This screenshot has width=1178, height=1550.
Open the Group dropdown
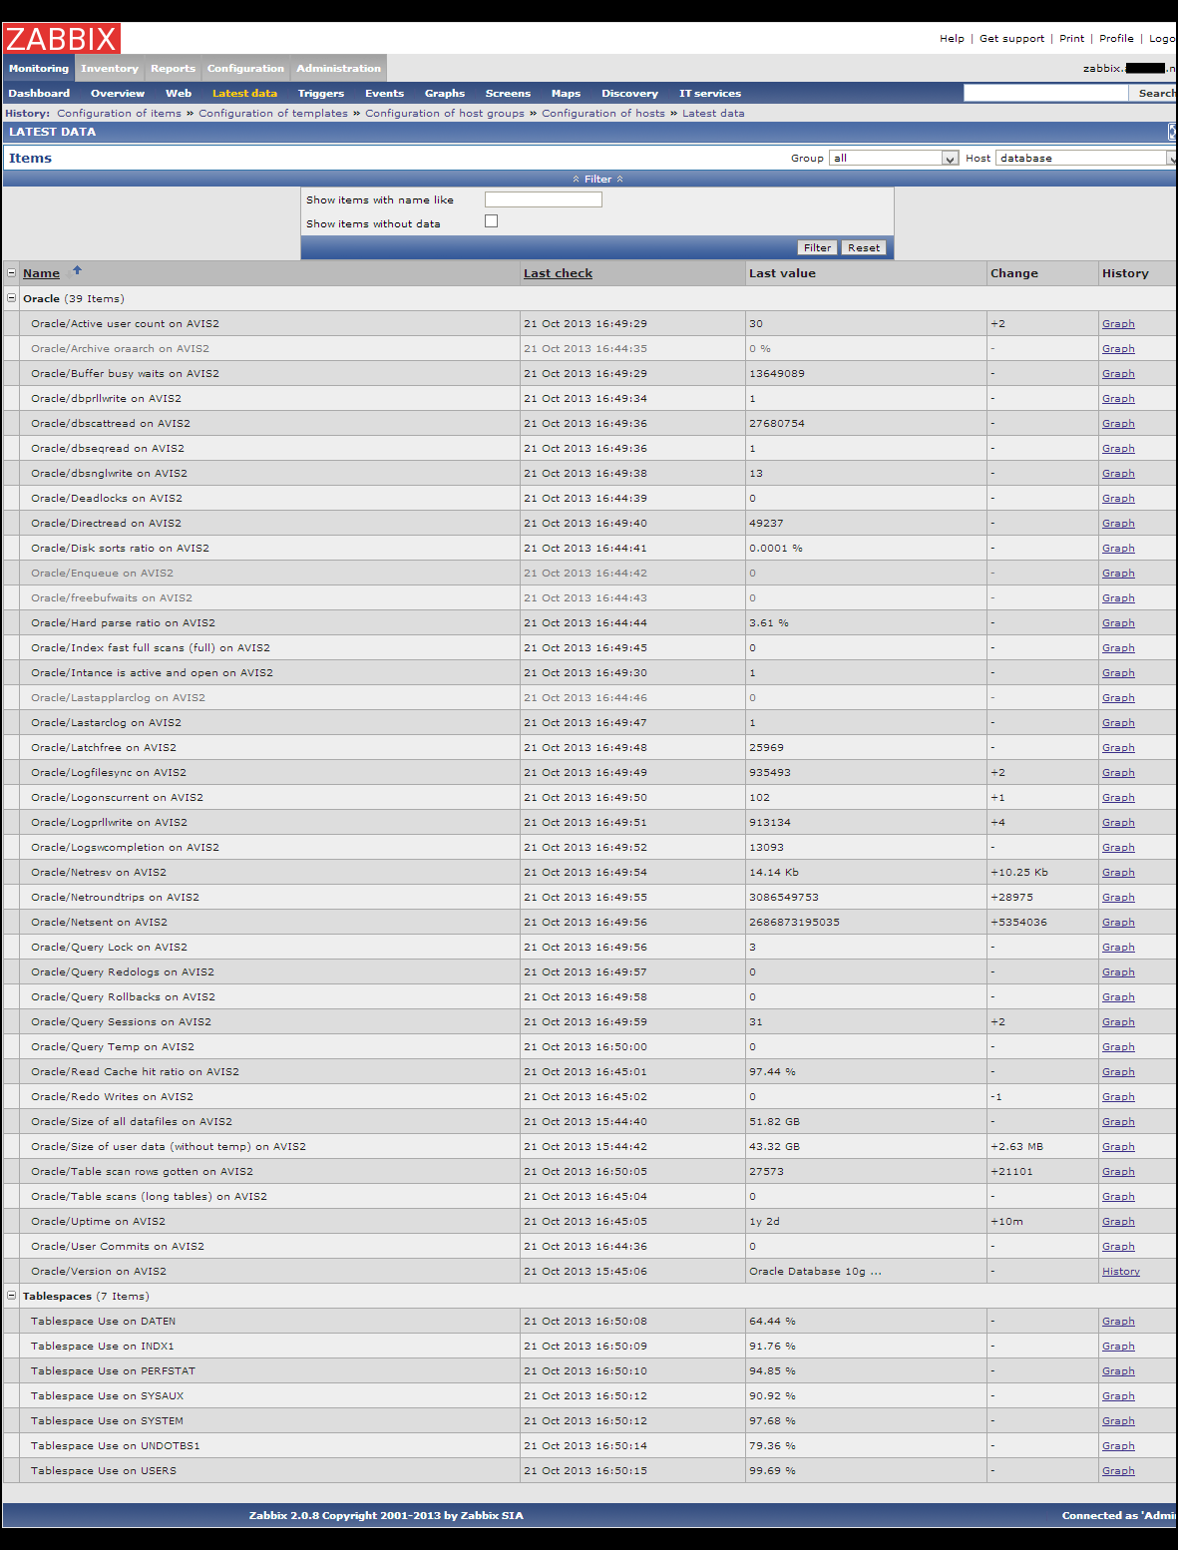pyautogui.click(x=893, y=158)
